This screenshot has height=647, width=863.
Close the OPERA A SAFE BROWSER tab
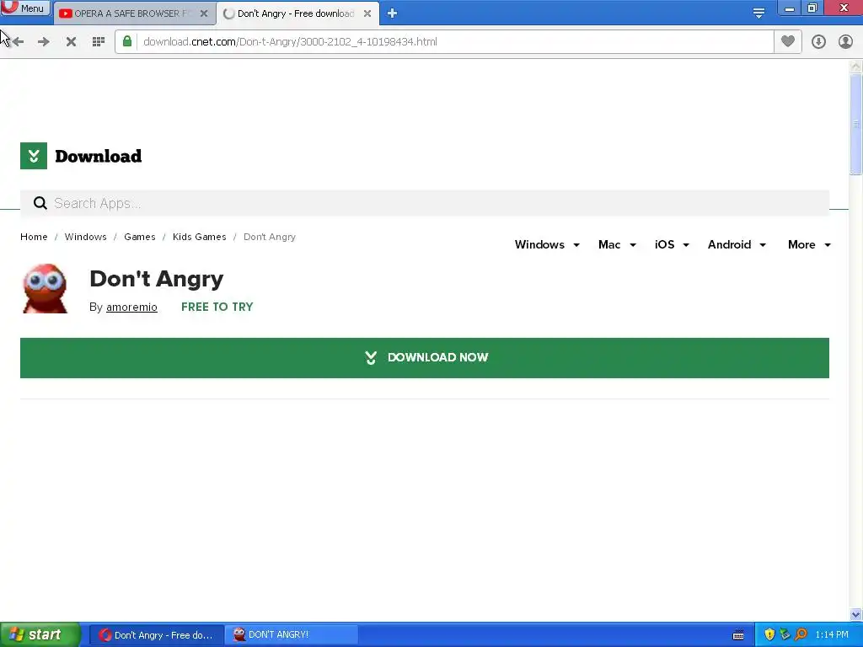pos(204,13)
